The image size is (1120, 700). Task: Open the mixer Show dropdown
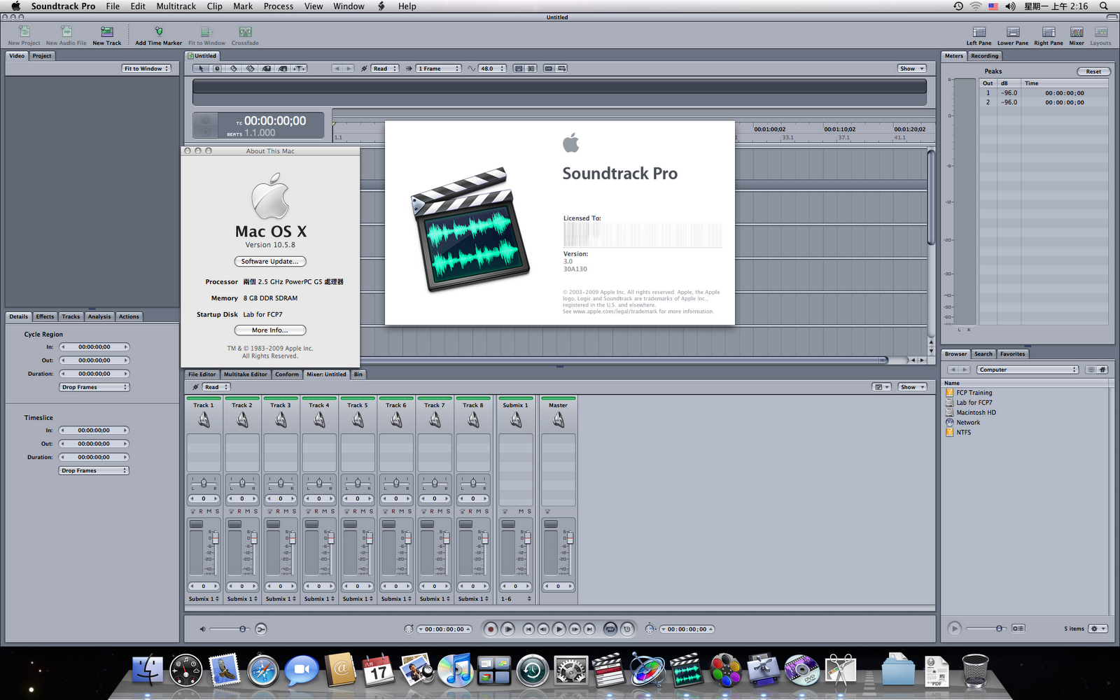912,387
